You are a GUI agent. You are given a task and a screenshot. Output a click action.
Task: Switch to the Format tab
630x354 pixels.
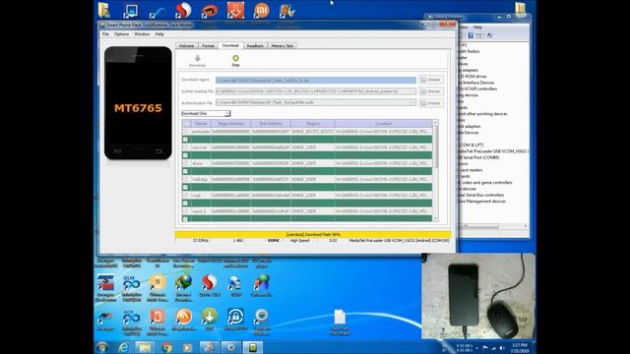[x=208, y=46]
